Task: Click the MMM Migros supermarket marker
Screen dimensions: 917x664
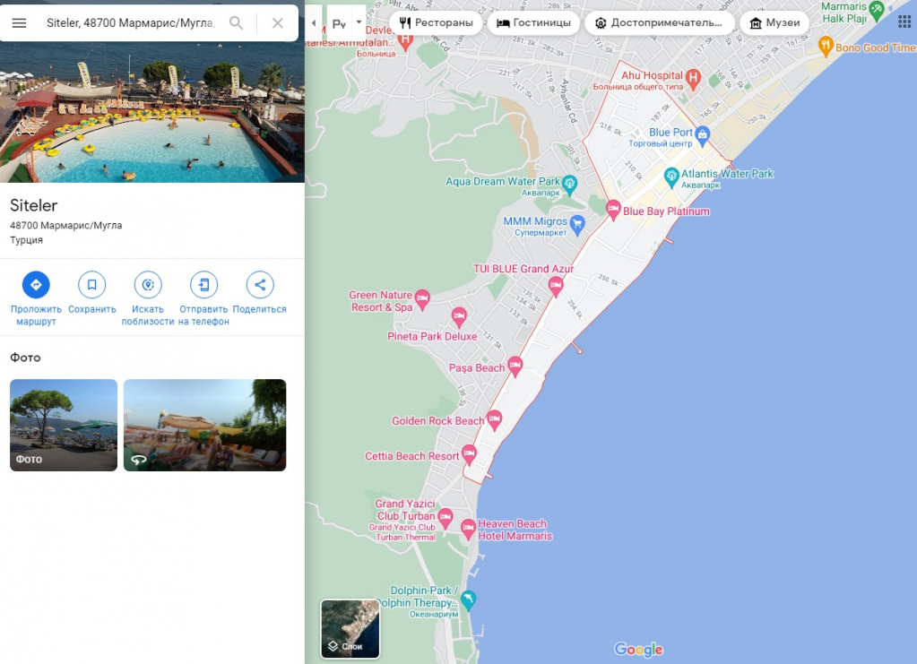Action: (x=577, y=225)
